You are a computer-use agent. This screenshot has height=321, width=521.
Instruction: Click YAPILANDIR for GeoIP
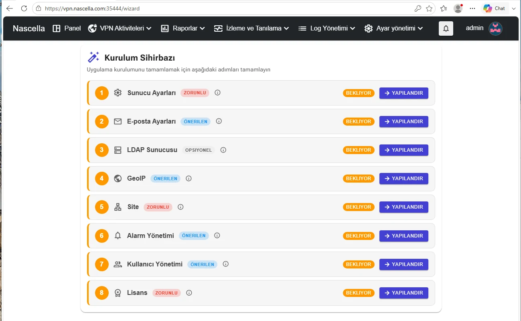[x=404, y=179]
